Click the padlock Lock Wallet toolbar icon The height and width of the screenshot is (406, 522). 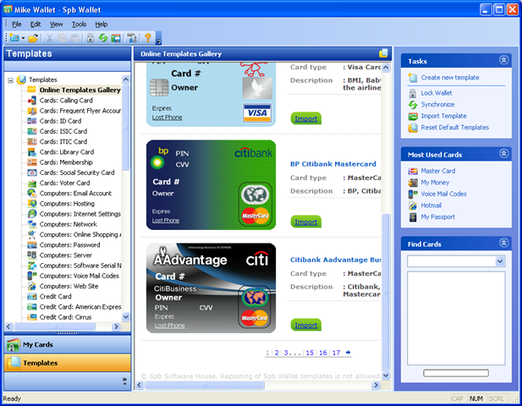[x=91, y=38]
